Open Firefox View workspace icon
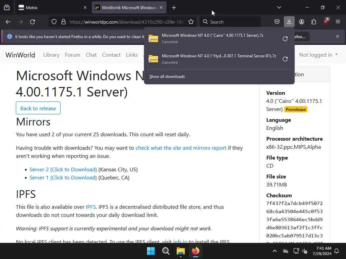The height and width of the screenshot is (259, 346). pyautogui.click(x=7, y=8)
